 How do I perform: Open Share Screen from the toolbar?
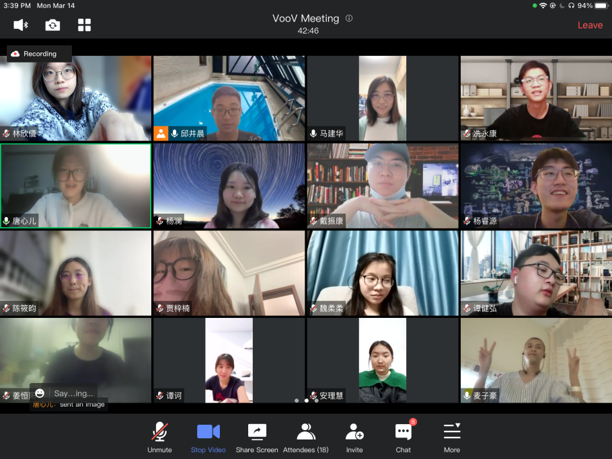[257, 437]
